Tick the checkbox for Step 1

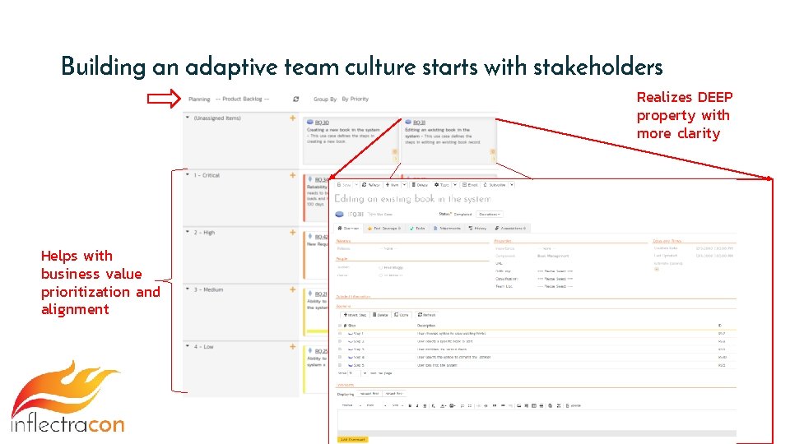340,333
